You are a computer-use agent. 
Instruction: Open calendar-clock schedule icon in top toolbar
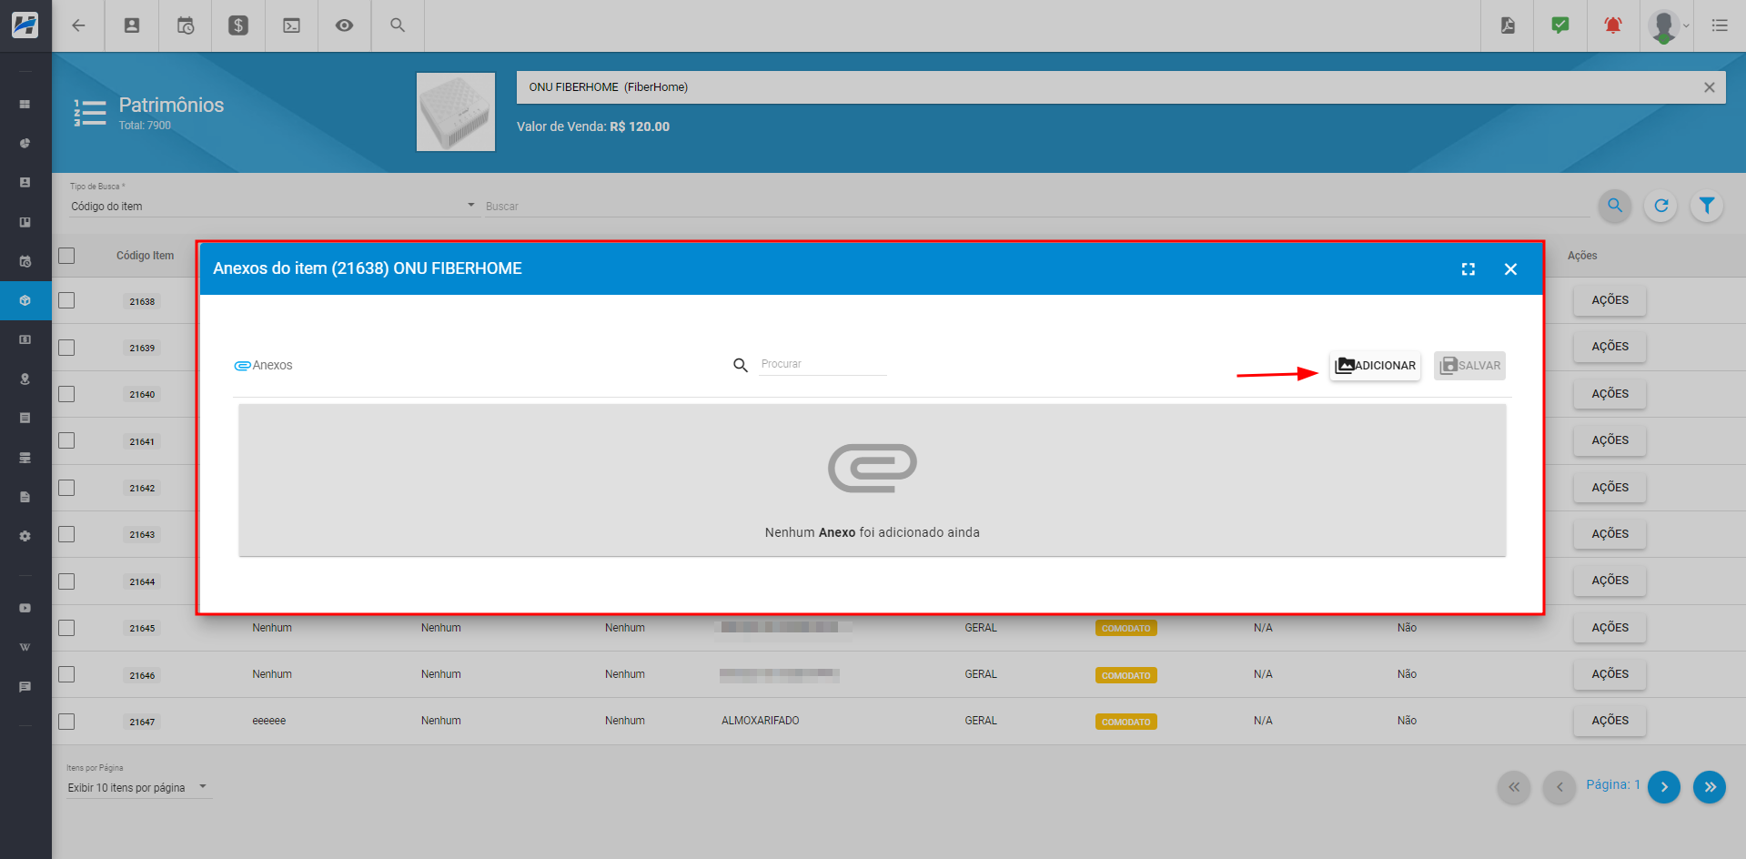click(x=186, y=25)
